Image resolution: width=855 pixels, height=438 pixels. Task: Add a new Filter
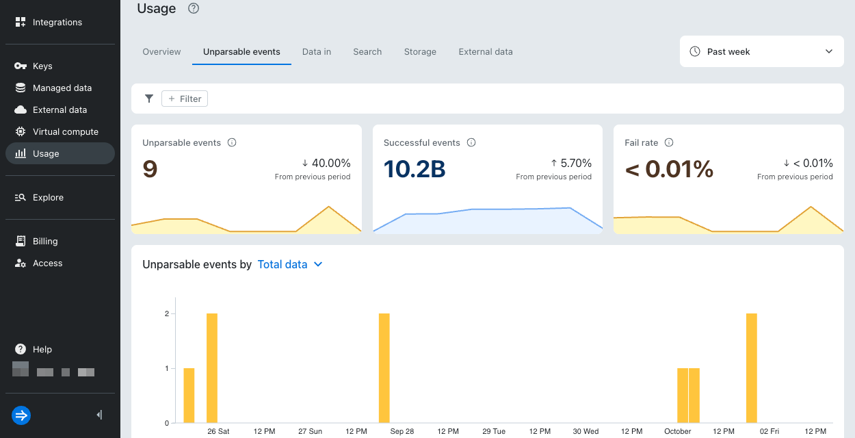tap(185, 99)
